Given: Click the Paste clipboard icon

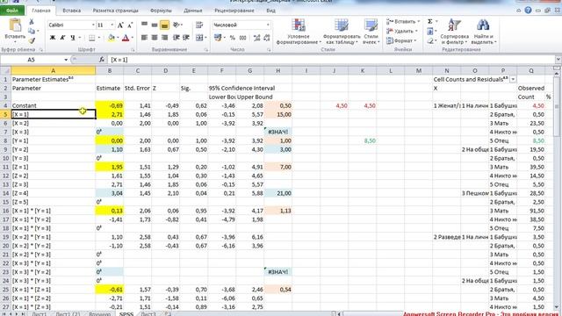Looking at the screenshot, I should click(x=15, y=25).
